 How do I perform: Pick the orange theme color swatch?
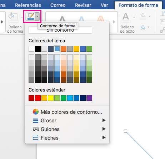[64, 49]
